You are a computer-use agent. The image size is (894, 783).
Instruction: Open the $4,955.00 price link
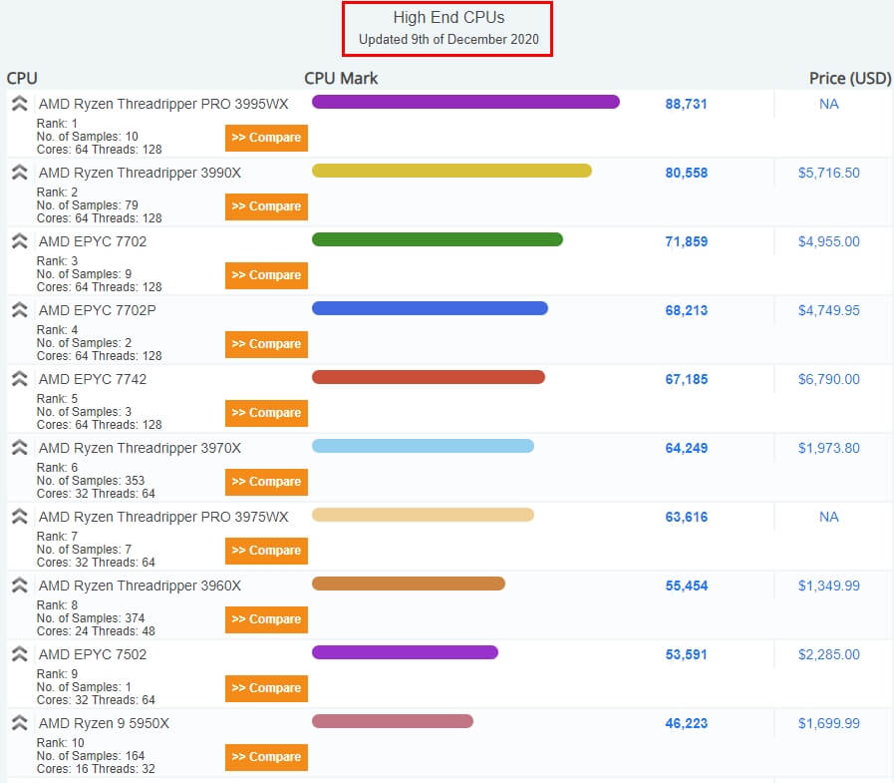[x=828, y=241]
